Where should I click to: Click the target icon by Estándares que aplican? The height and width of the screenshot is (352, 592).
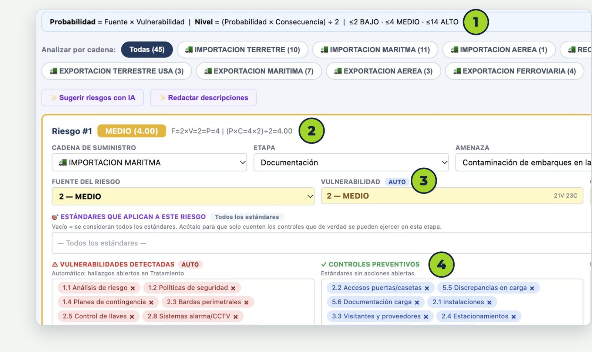pos(55,217)
